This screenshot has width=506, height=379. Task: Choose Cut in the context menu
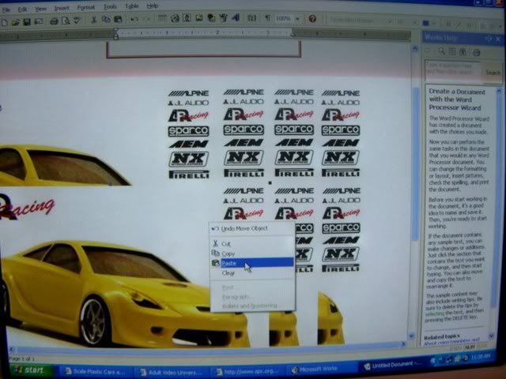tap(252, 244)
